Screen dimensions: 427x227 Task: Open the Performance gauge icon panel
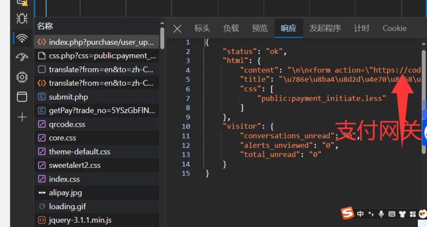(x=22, y=57)
